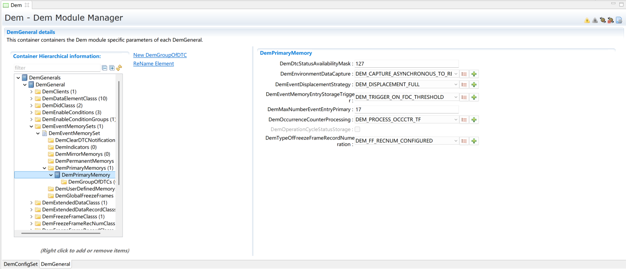Screen dimensions: 626x269
Task: Click the expand all tree icon
Action: click(x=112, y=68)
